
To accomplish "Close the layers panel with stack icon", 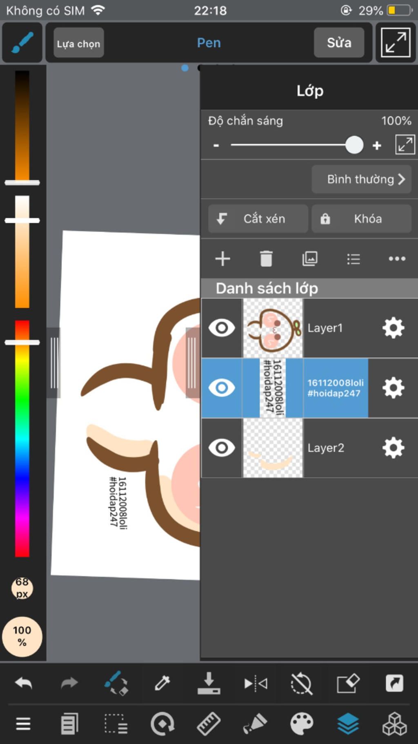I will tap(348, 724).
